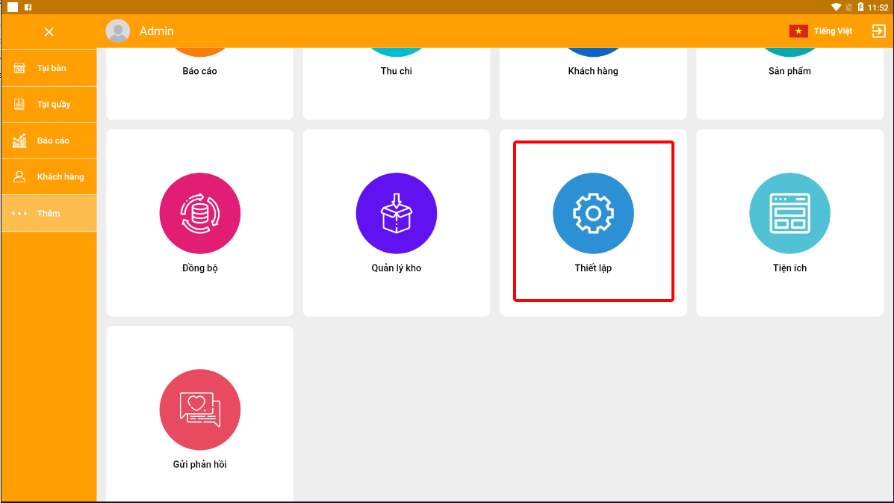Open the Thiết lập settings gear
894x503 pixels.
[x=593, y=214]
